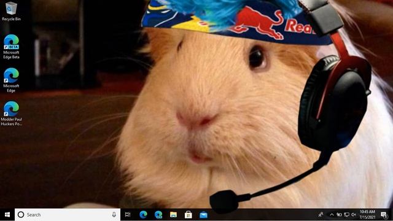This screenshot has width=393, height=221.
Task: Open the Recycle Bin desktop icon
Action: pos(11,12)
